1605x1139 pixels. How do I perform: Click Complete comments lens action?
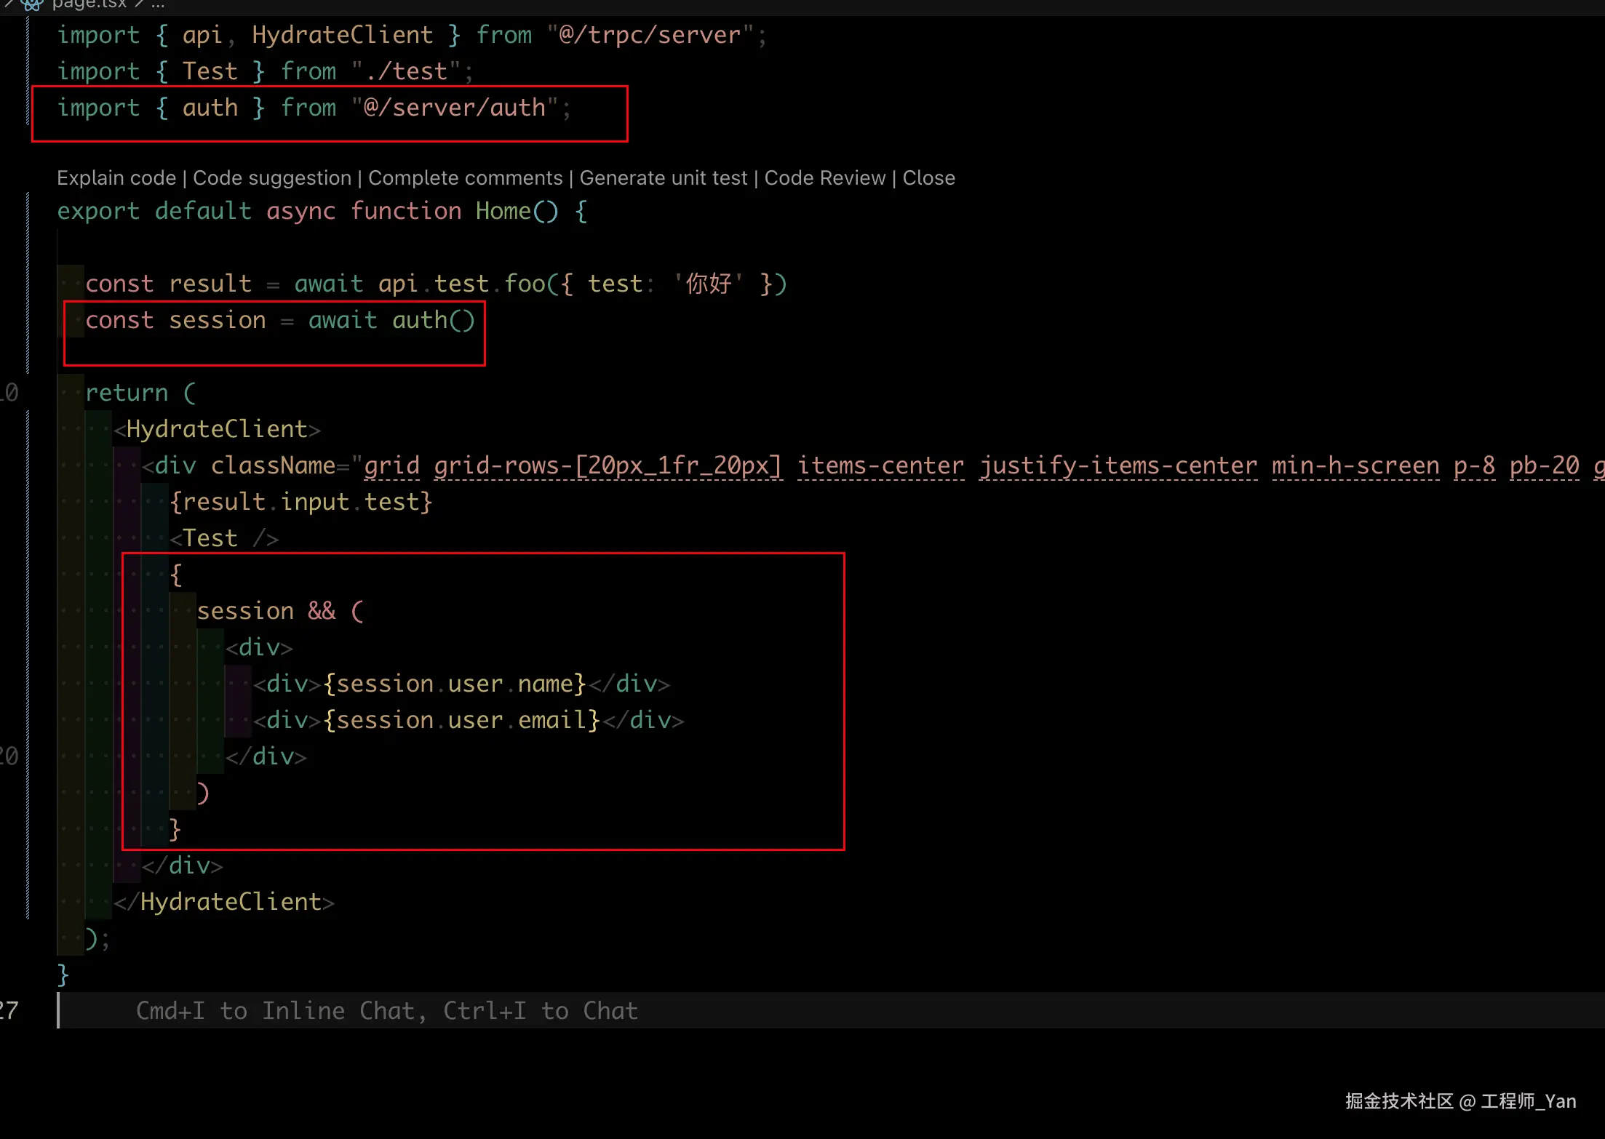click(466, 178)
